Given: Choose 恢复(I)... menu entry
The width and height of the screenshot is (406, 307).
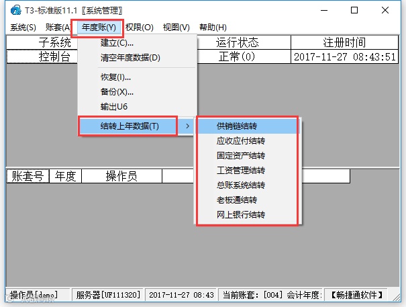Looking at the screenshot, I should click(137, 77).
